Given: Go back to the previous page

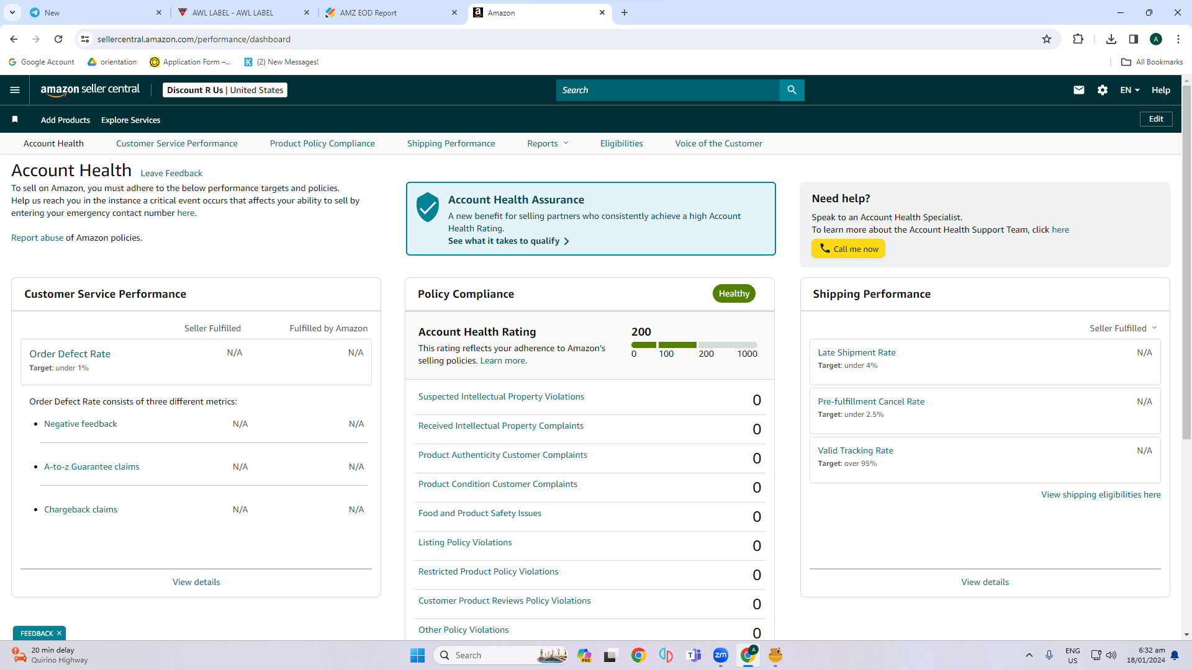Looking at the screenshot, I should coord(14,39).
